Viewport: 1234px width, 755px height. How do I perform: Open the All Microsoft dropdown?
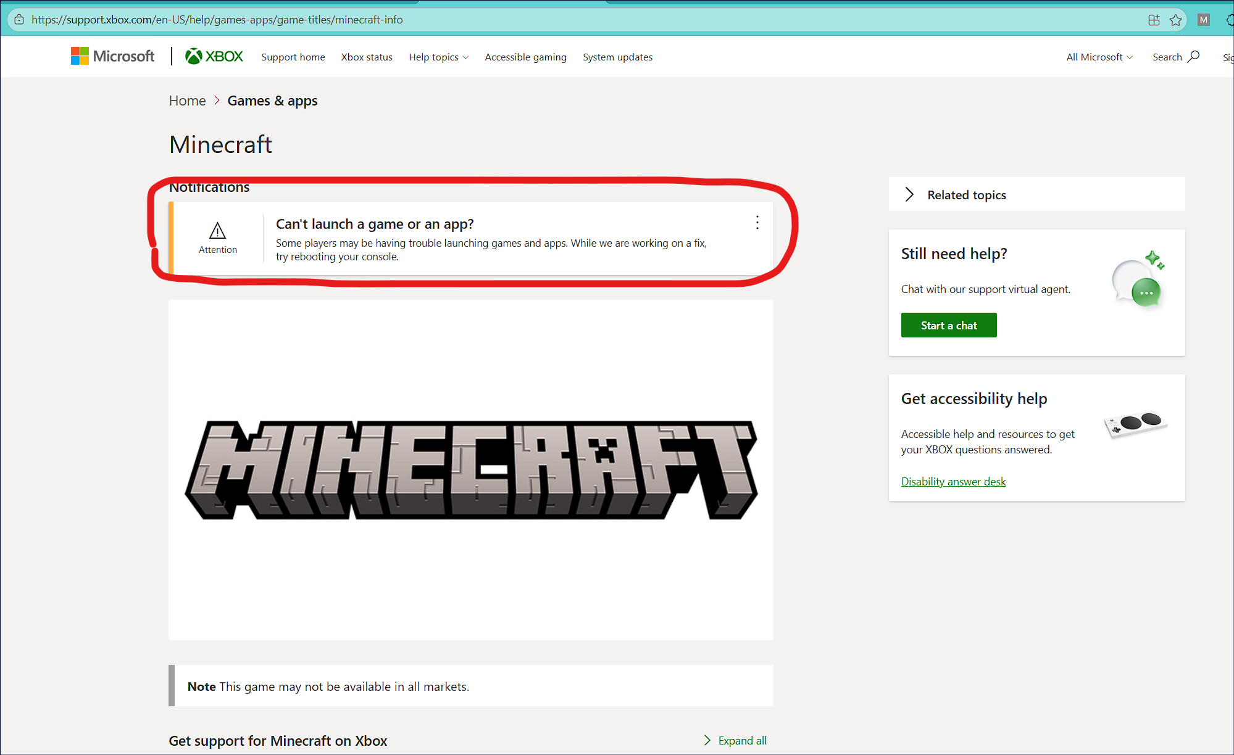click(x=1099, y=57)
